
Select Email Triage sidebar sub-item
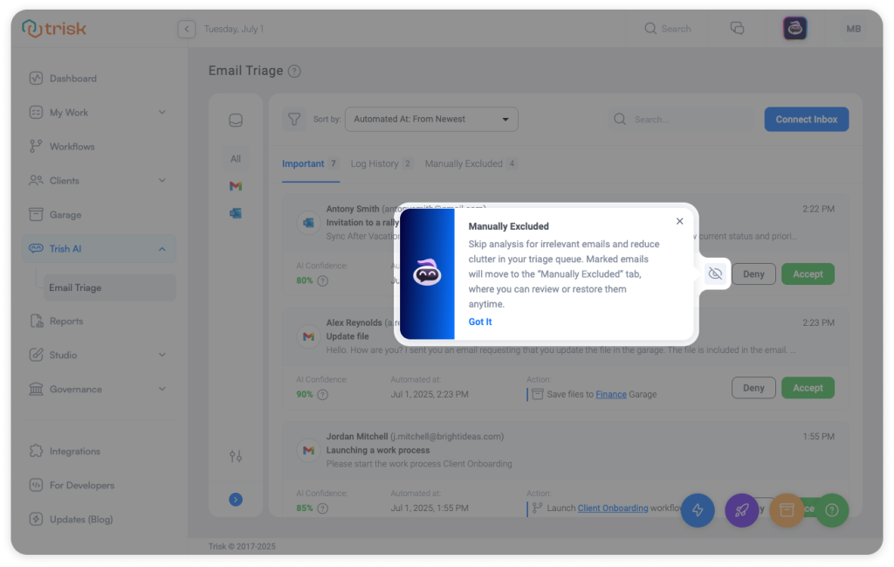click(x=109, y=287)
